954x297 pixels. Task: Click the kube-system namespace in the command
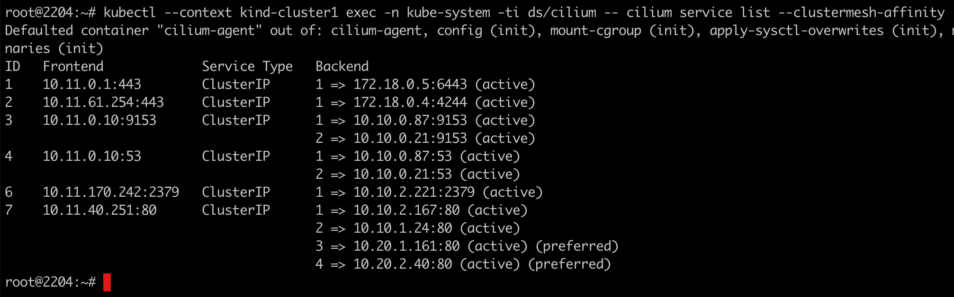[448, 13]
